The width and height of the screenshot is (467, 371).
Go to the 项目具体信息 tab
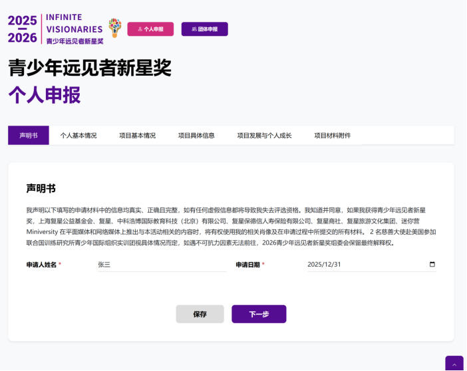[196, 136]
